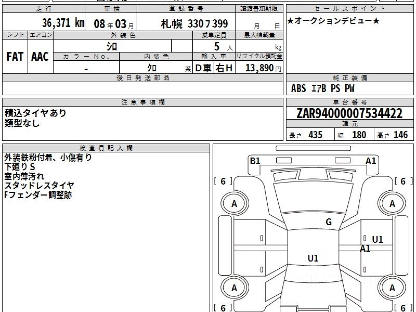Screen dimensions: 416x312
Task: Select the recycle deposit 13,890円
Action: point(263,68)
